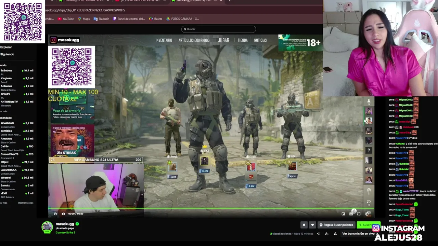Viewport: 438px width, 246px height.
Task: Click the clock history icon in game sidebar
Action: point(369,202)
